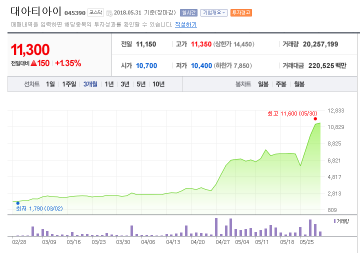Image resolution: width=360 pixels, height=253 pixels.
Task: Click the 05/25 date axis label
Action: (306, 242)
